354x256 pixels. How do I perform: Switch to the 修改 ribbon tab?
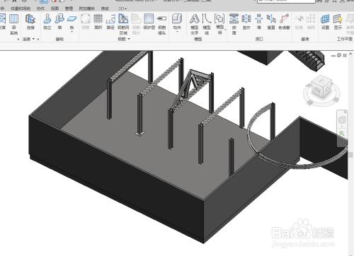point(105,8)
